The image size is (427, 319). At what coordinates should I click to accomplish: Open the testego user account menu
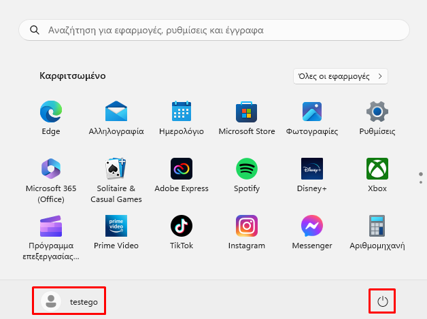69,301
